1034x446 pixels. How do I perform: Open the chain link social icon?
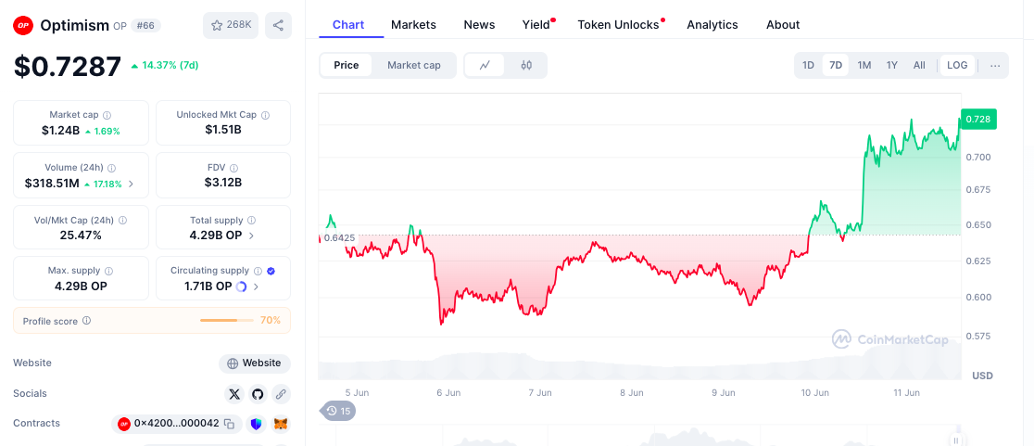pos(280,394)
